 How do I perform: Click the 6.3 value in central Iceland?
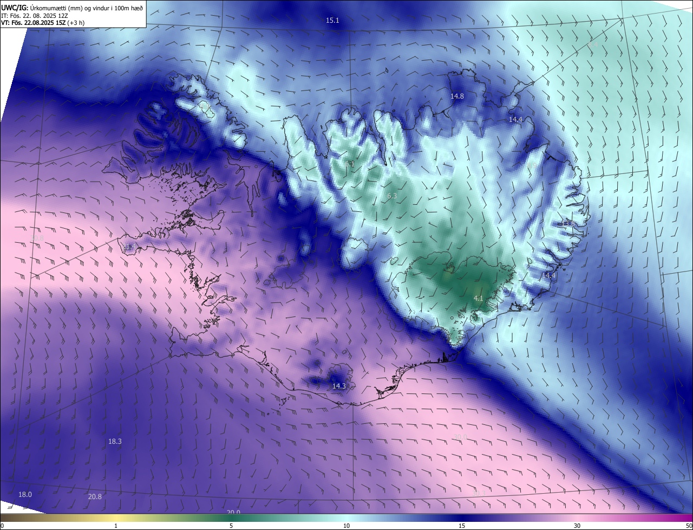click(393, 196)
